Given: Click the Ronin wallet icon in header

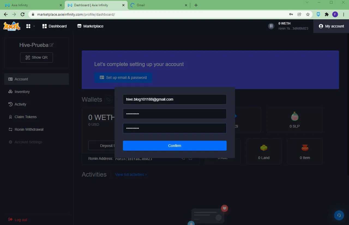Looking at the screenshot, I should pyautogui.click(x=271, y=26).
